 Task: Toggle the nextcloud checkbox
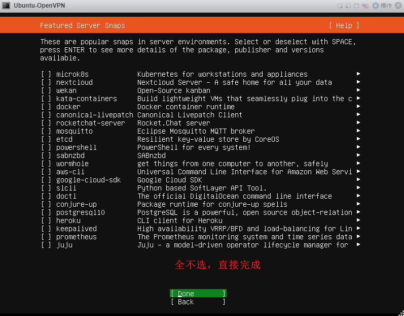(x=46, y=82)
